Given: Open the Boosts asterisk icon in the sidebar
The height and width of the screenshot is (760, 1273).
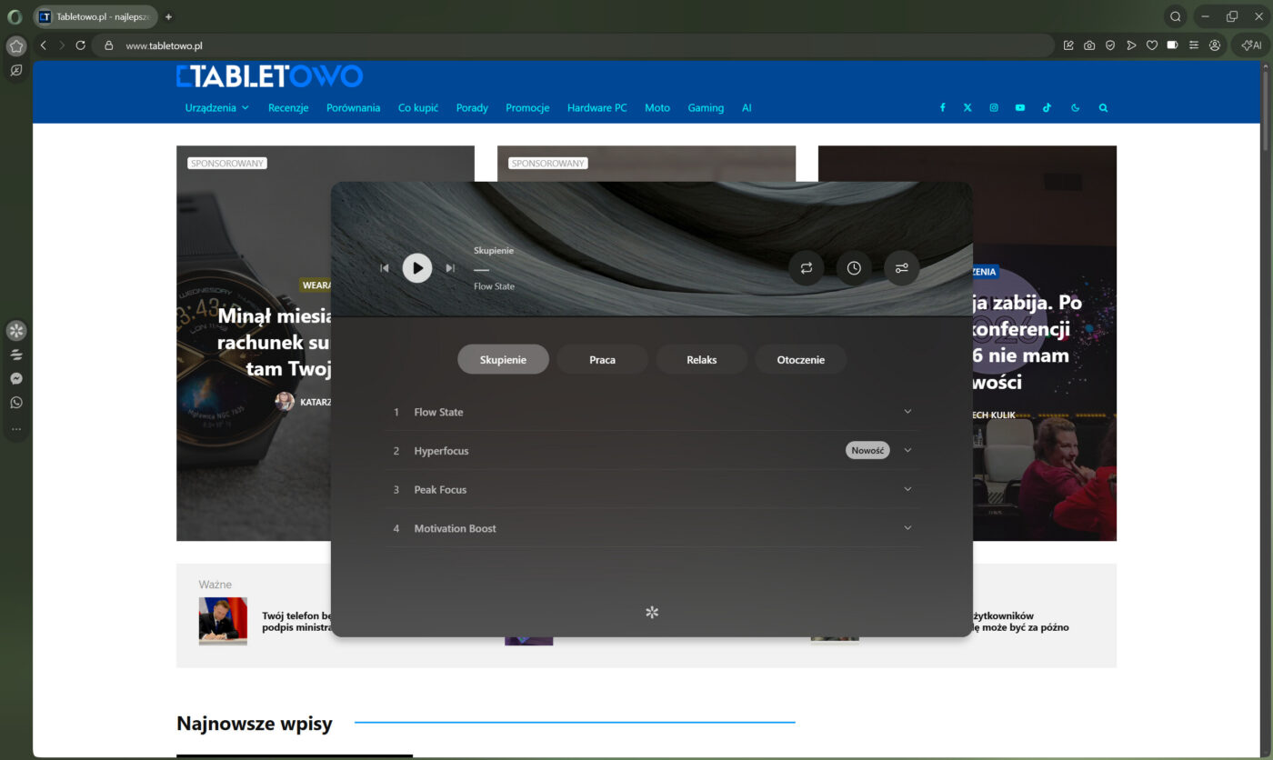Looking at the screenshot, I should point(16,330).
